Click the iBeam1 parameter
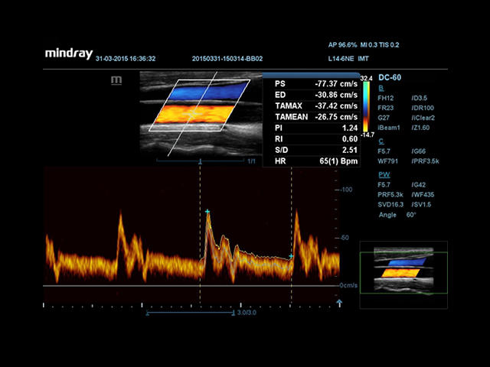Screen dimensions: 490x367 (389, 128)
